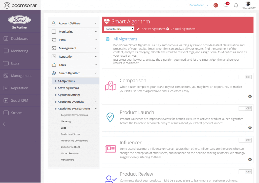Open the Social Media dropdown
259x183 pixels.
point(119,29)
